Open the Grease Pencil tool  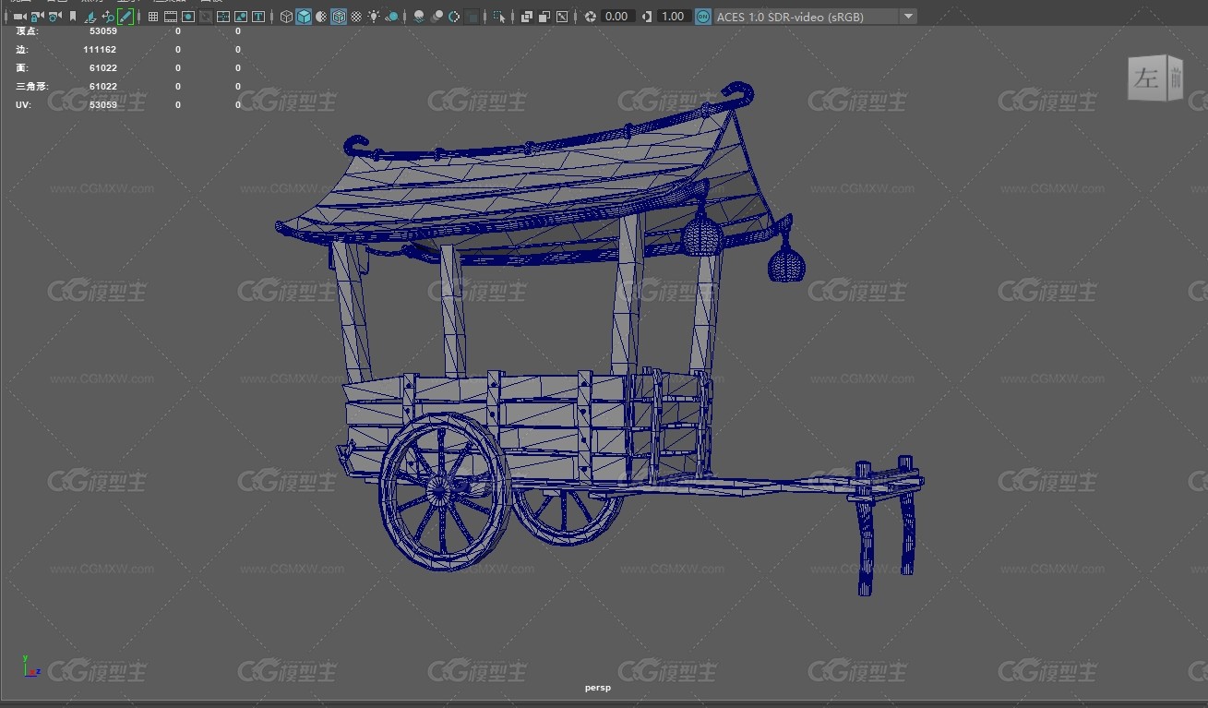tap(126, 17)
